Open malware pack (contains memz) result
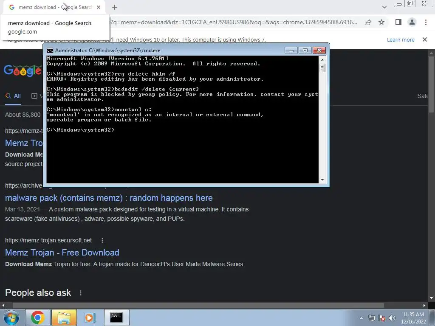The width and height of the screenshot is (435, 326). (109, 198)
